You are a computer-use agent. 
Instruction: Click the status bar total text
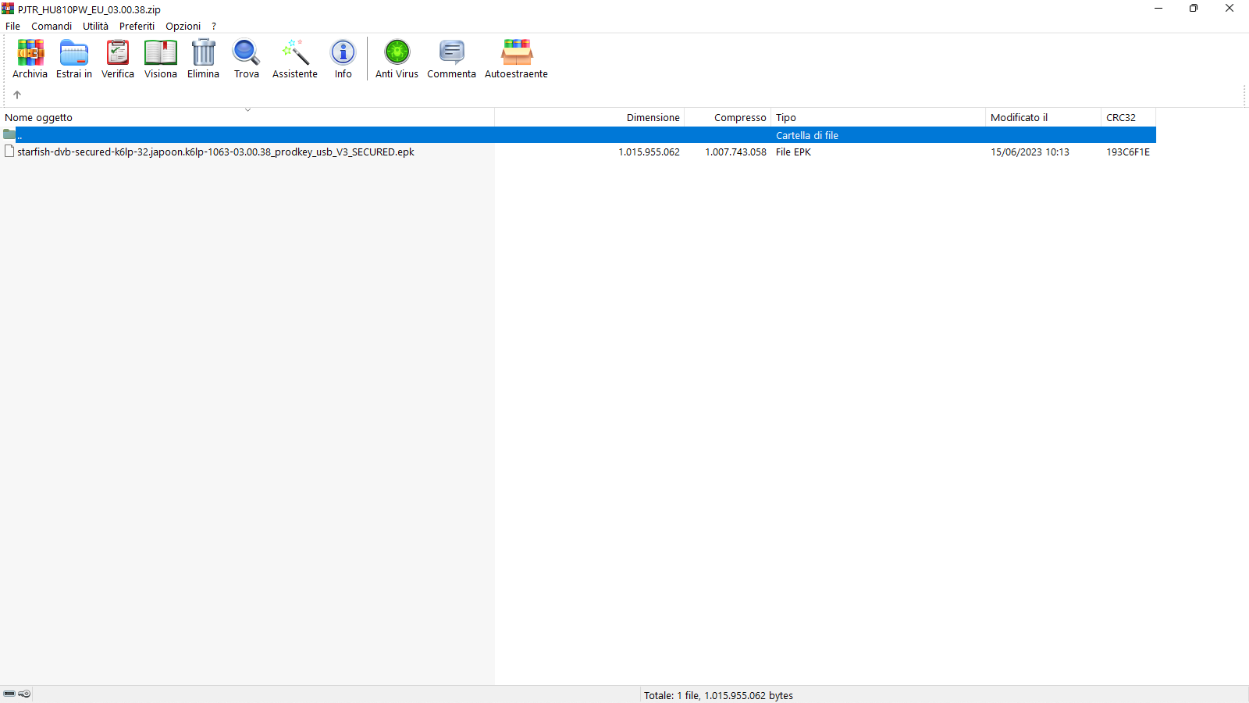coord(718,695)
